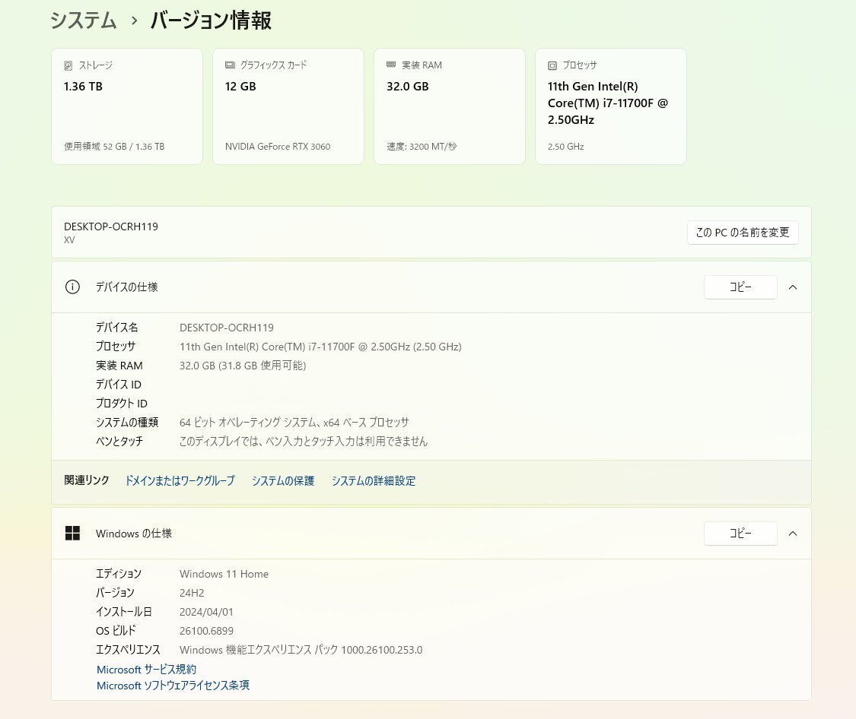Click the info circle icon next to デバイスの仕様
The width and height of the screenshot is (856, 719).
pos(72,287)
